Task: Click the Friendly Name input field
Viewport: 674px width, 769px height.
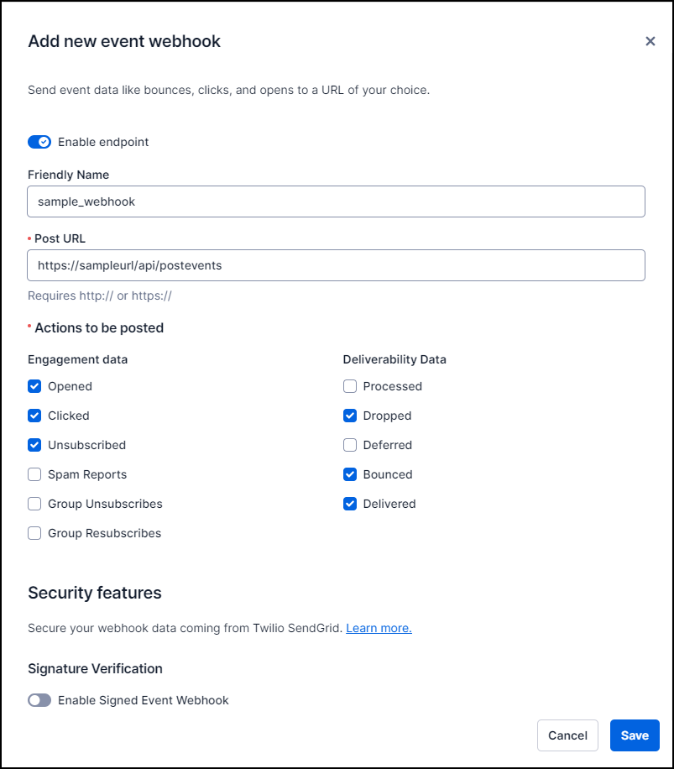Action: [336, 201]
